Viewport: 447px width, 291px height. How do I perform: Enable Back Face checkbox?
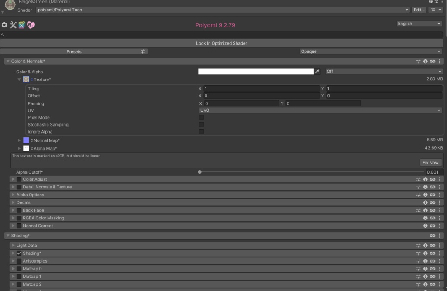[x=19, y=210]
